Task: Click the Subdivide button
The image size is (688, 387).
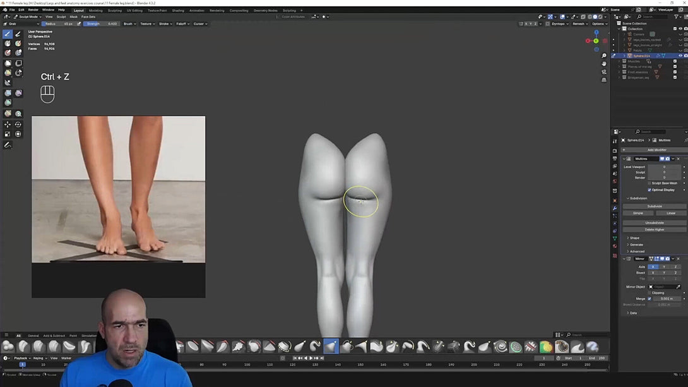Action: coord(654,206)
